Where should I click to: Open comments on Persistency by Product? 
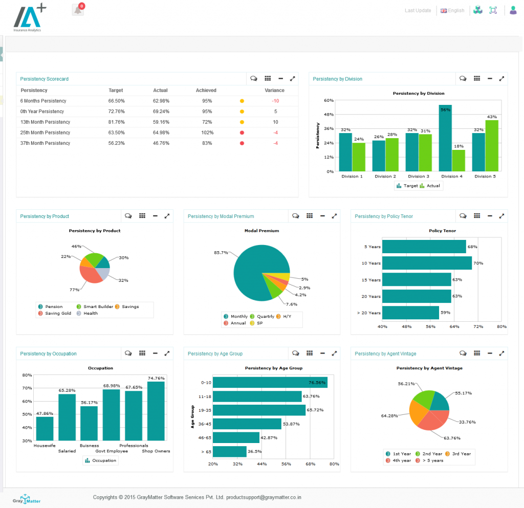point(128,216)
